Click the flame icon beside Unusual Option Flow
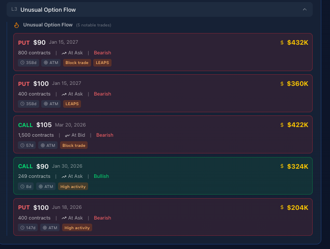Viewport: 330px width, 249px height. point(16,25)
